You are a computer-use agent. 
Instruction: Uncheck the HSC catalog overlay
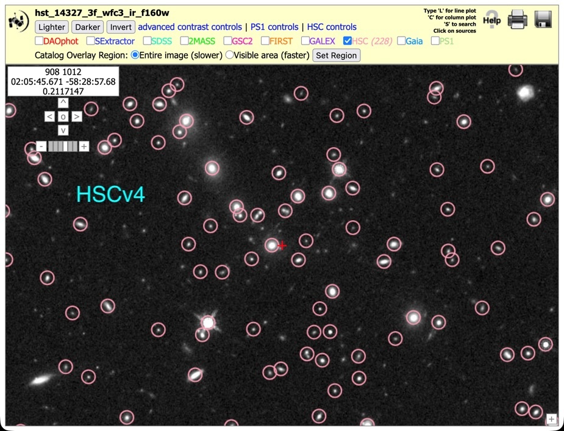point(347,41)
